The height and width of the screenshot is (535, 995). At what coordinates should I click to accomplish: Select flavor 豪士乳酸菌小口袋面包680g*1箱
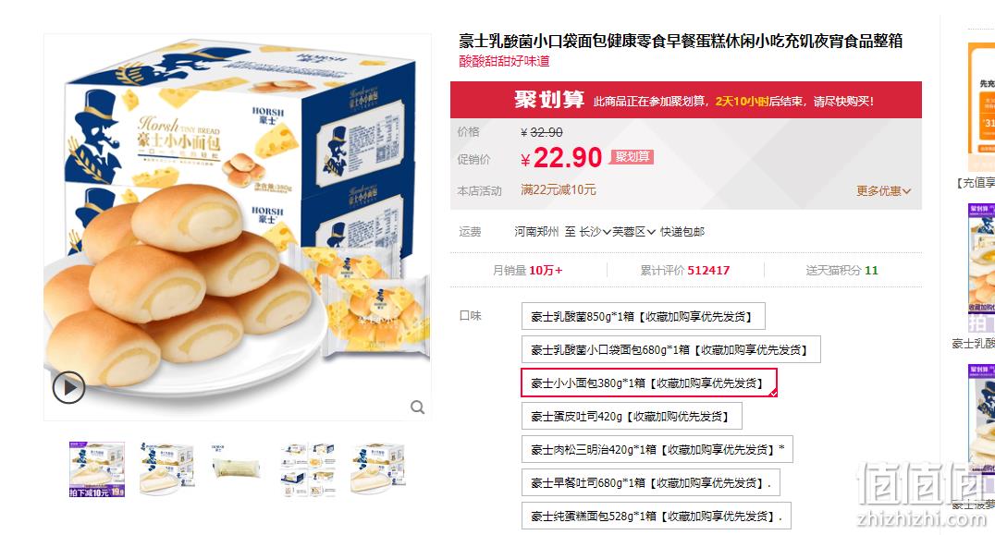pos(670,349)
